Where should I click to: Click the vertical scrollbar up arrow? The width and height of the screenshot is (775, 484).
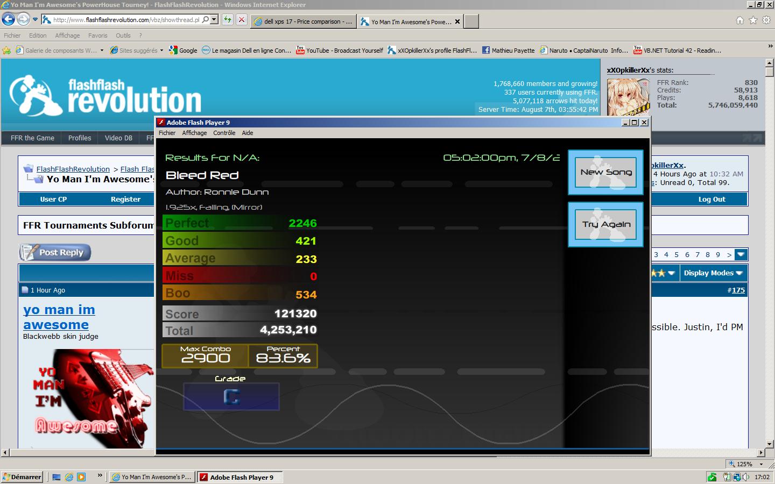[770, 63]
